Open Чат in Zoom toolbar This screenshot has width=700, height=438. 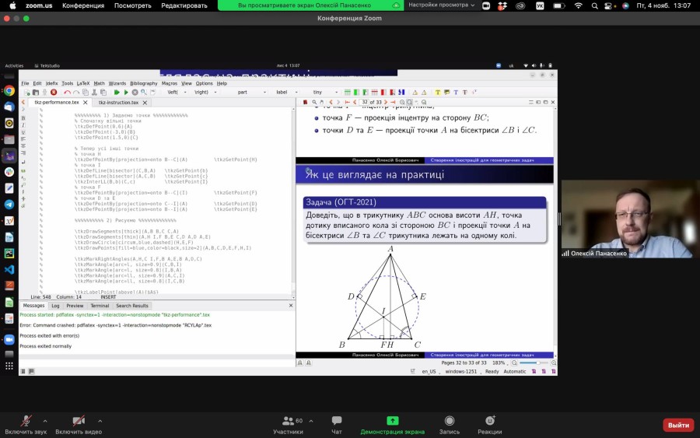[x=337, y=425]
